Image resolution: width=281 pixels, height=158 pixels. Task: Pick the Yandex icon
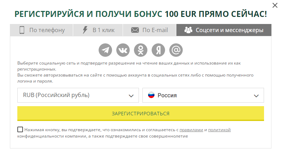click(158, 50)
